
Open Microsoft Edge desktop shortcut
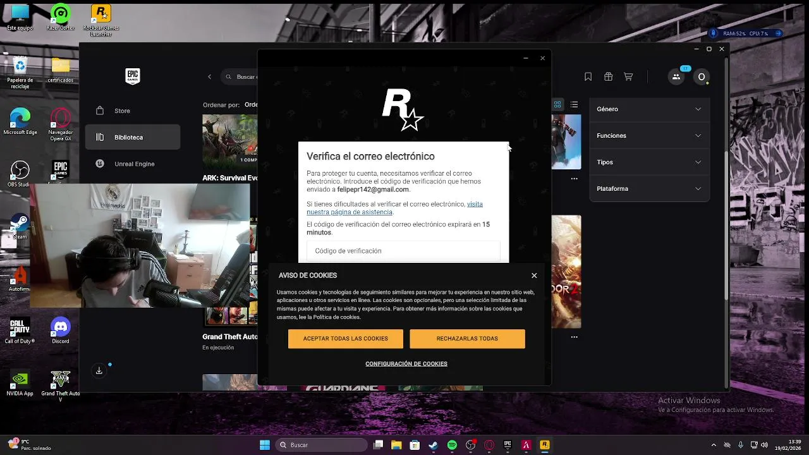tap(20, 121)
